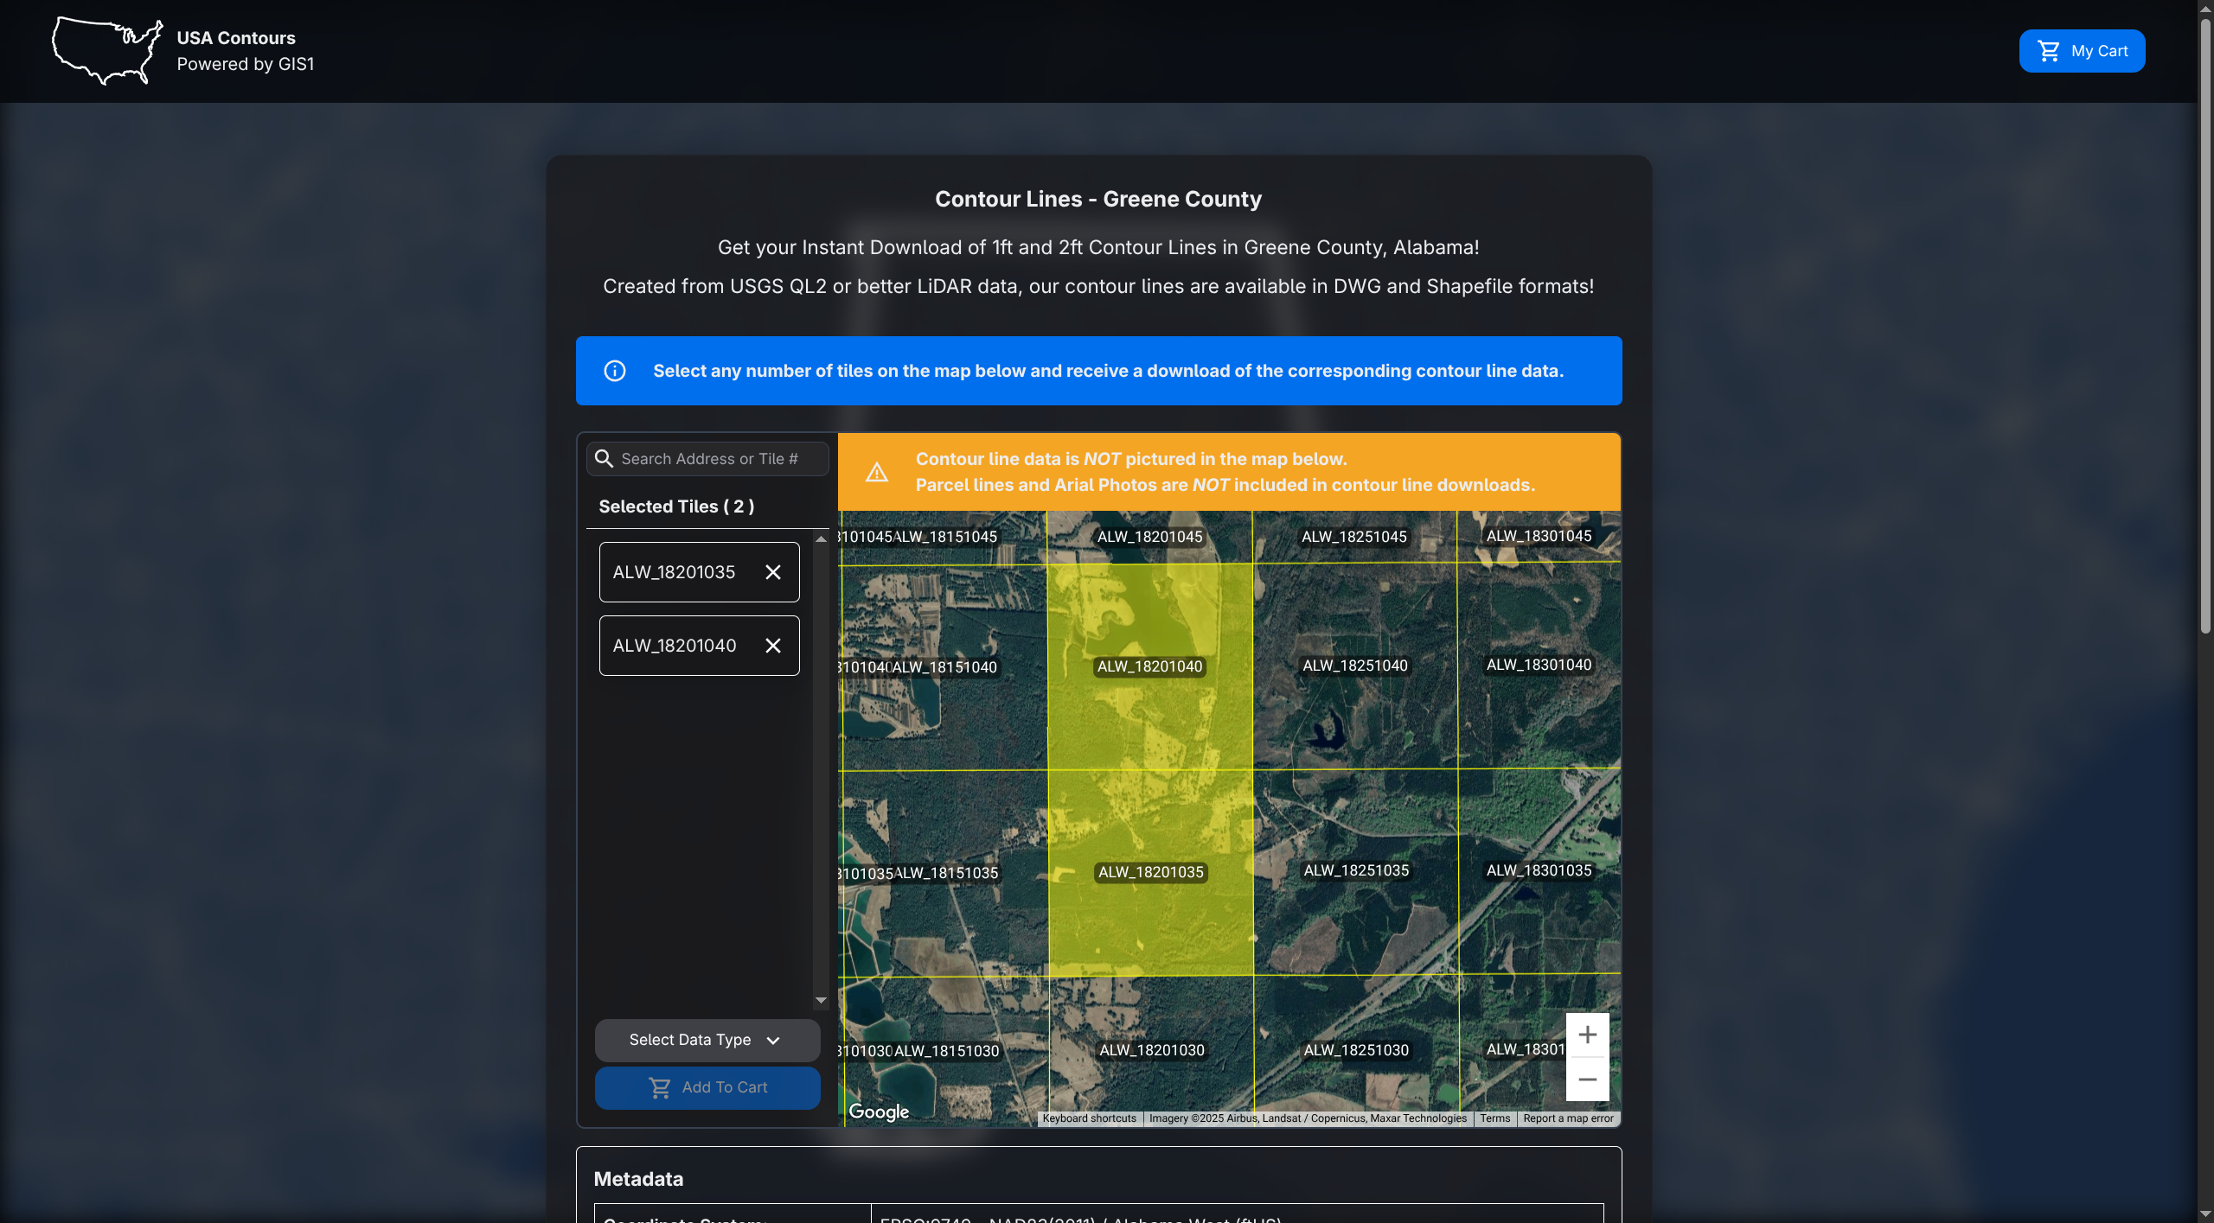Click the magnifier search icon
This screenshot has height=1223, width=2214.
click(x=604, y=459)
